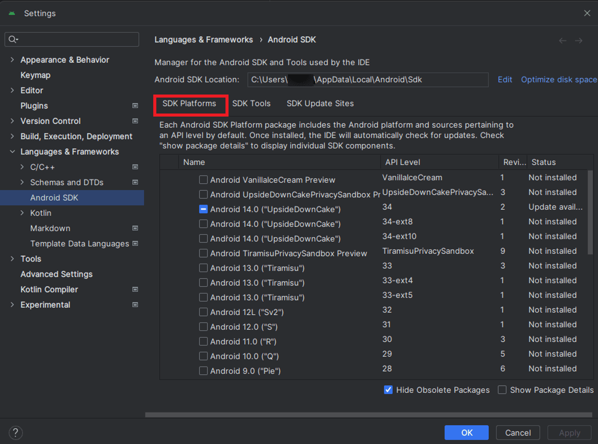The width and height of the screenshot is (598, 444).
Task: Select the SDK Platforms tab
Action: point(189,103)
